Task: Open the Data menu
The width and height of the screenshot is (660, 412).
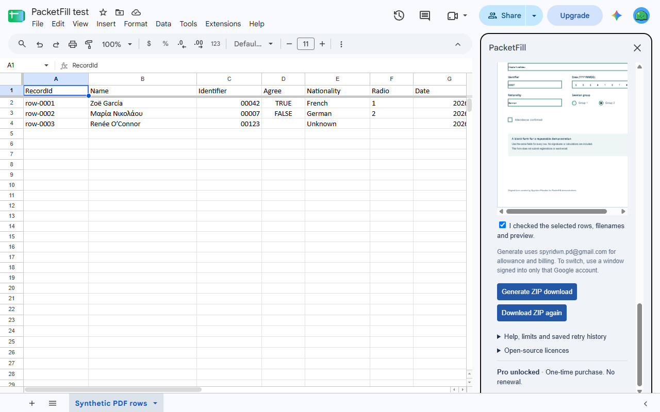Action: [x=163, y=24]
